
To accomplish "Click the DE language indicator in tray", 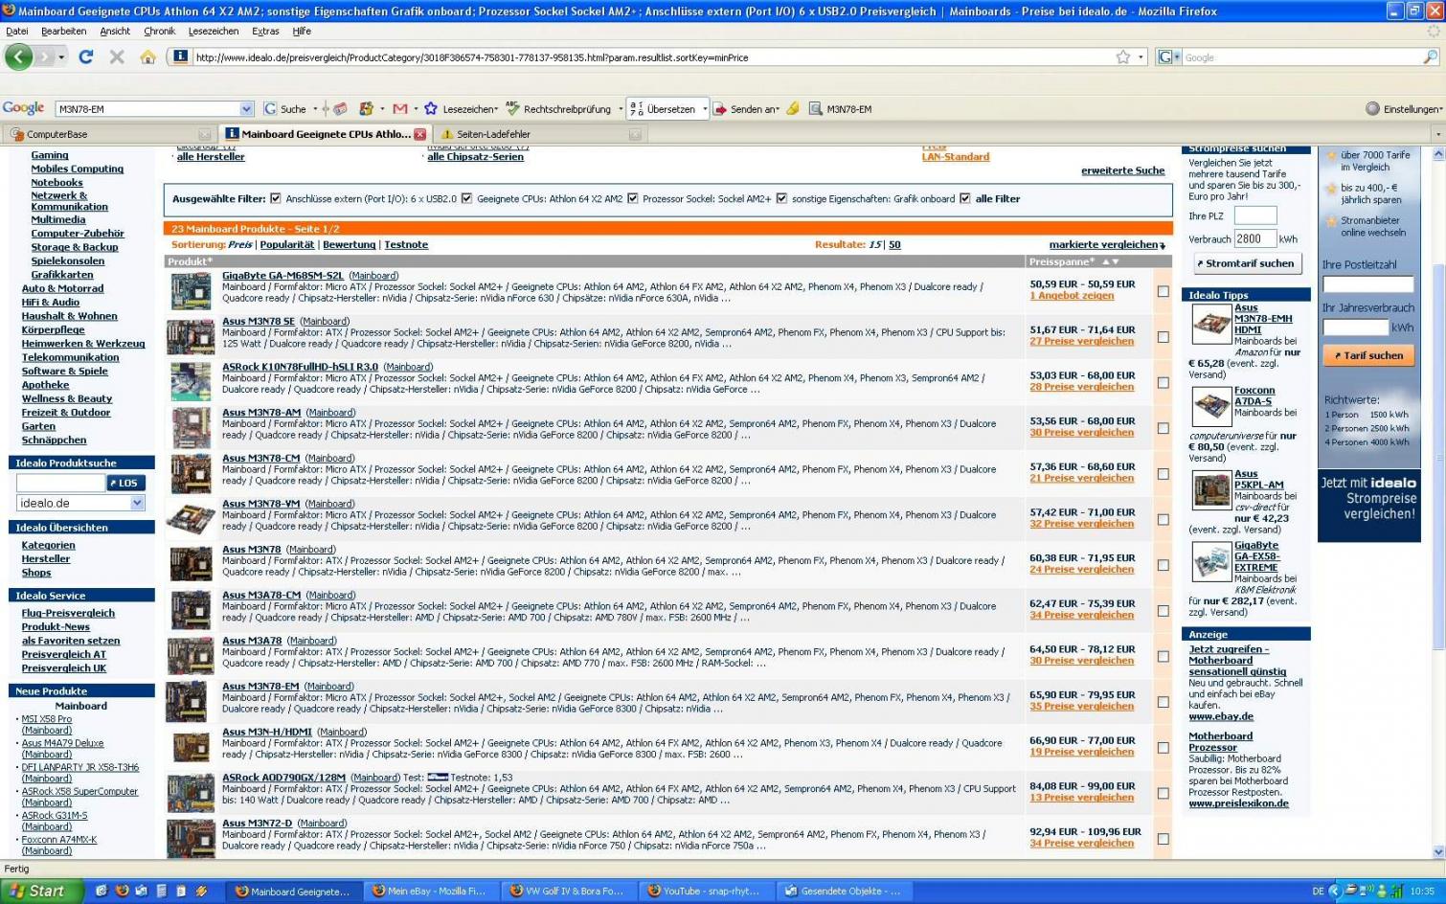I will coord(1318,891).
